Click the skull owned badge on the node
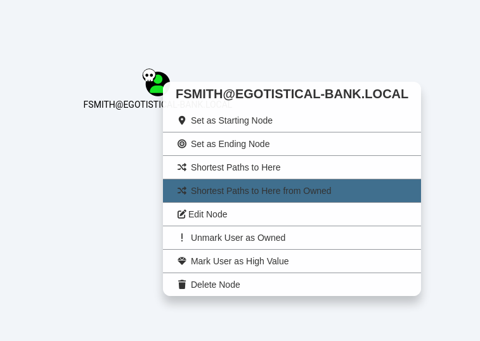The image size is (480, 341). tap(149, 76)
